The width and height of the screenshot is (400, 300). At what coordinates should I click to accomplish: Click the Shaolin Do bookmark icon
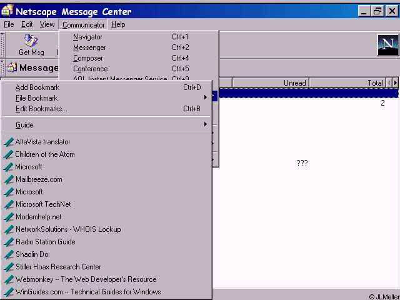point(9,254)
